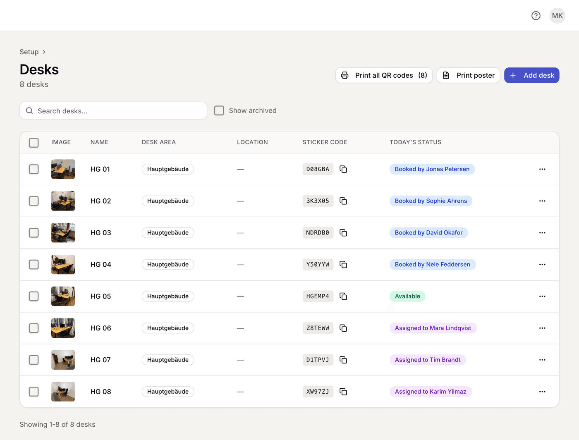Select the HG 03 row checkbox
This screenshot has width=579, height=440.
[34, 233]
